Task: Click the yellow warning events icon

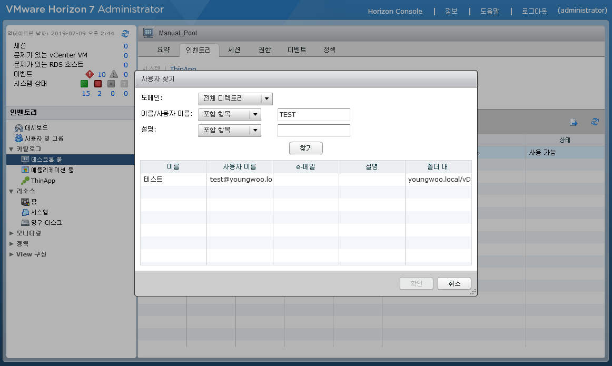Action: [114, 74]
